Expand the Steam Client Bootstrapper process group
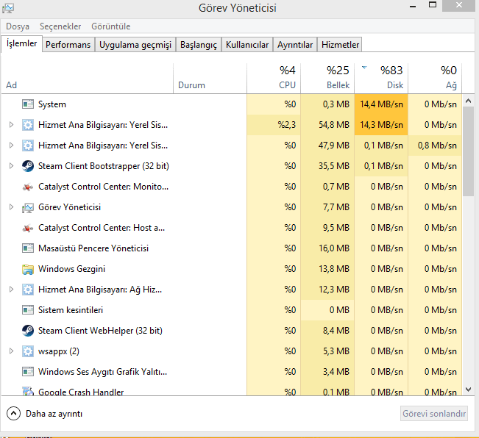 (x=11, y=166)
